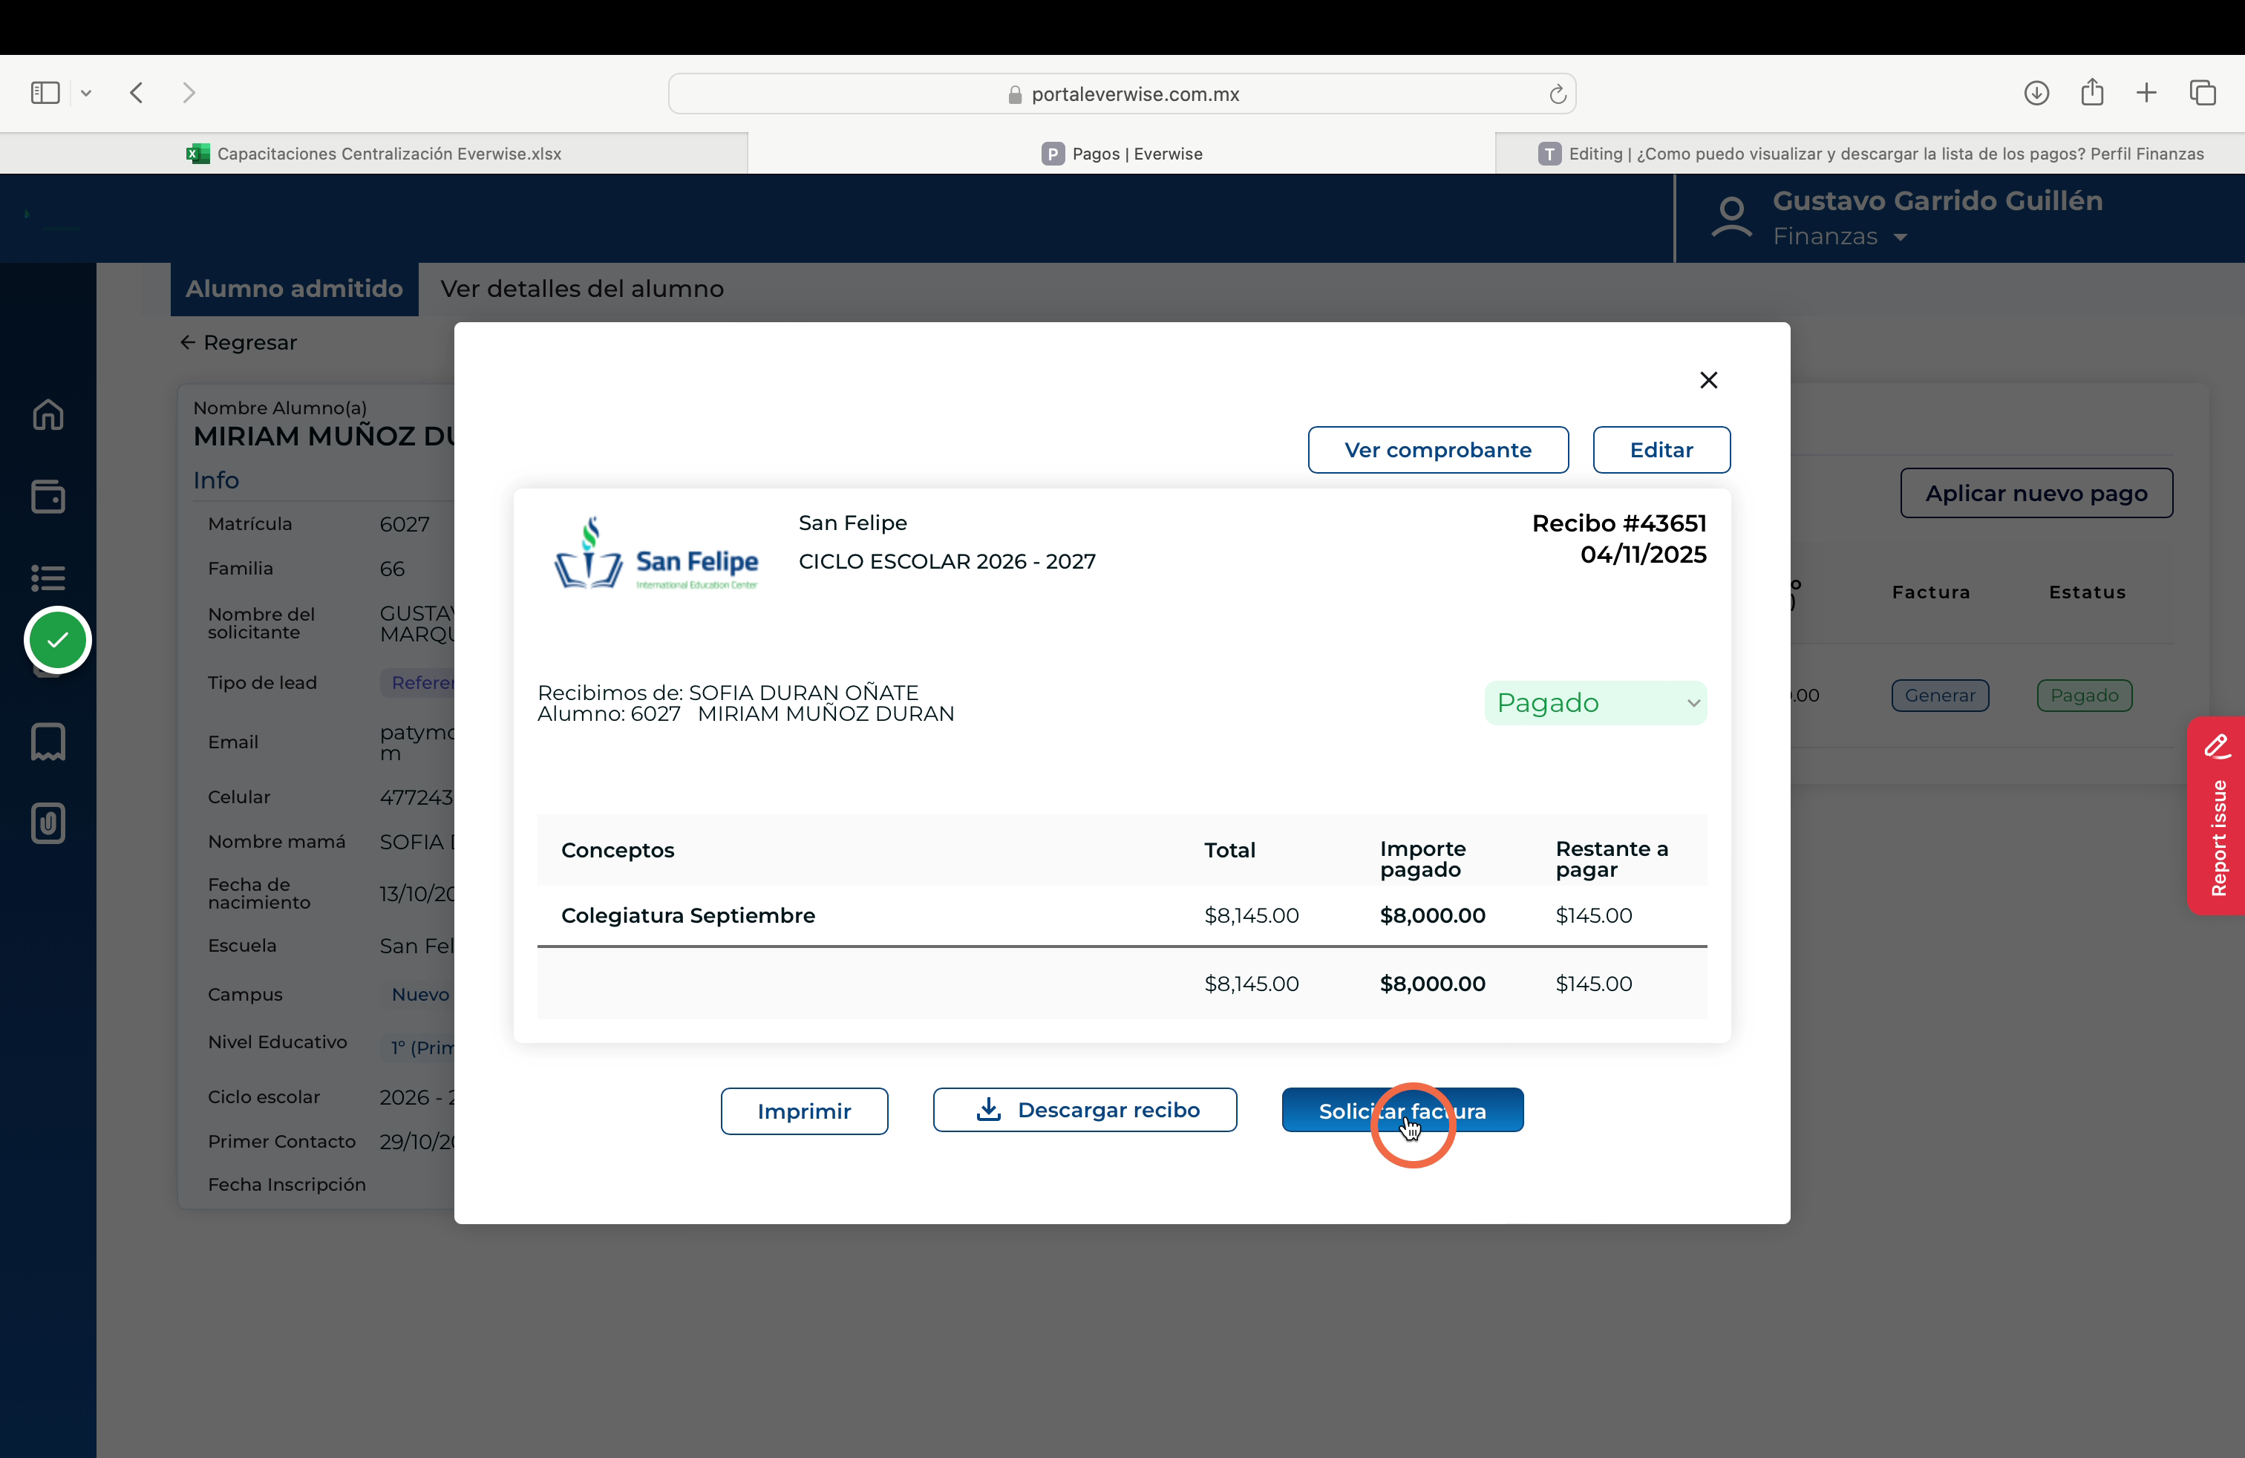
Task: Switch to the Pagos | Everwise tab
Action: coord(1122,154)
